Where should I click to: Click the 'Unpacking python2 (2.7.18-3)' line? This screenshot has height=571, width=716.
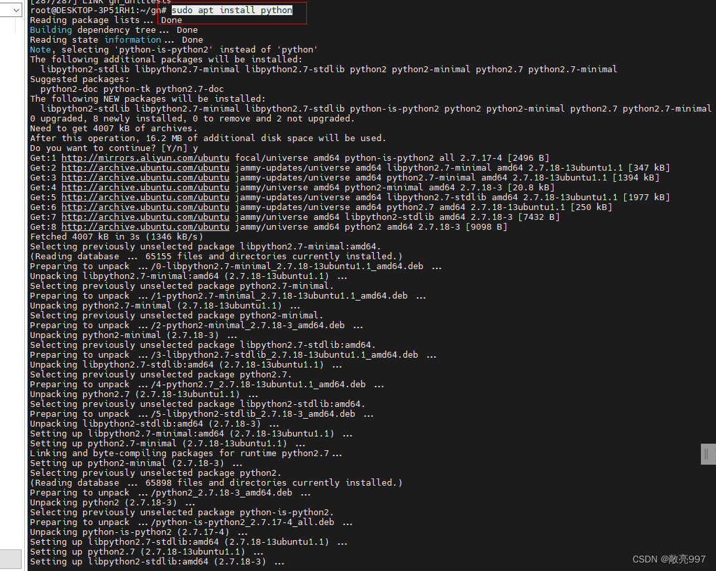tap(112, 503)
